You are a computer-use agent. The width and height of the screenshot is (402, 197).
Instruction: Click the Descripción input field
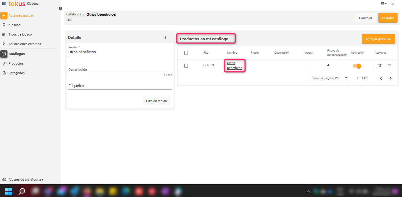(120, 70)
